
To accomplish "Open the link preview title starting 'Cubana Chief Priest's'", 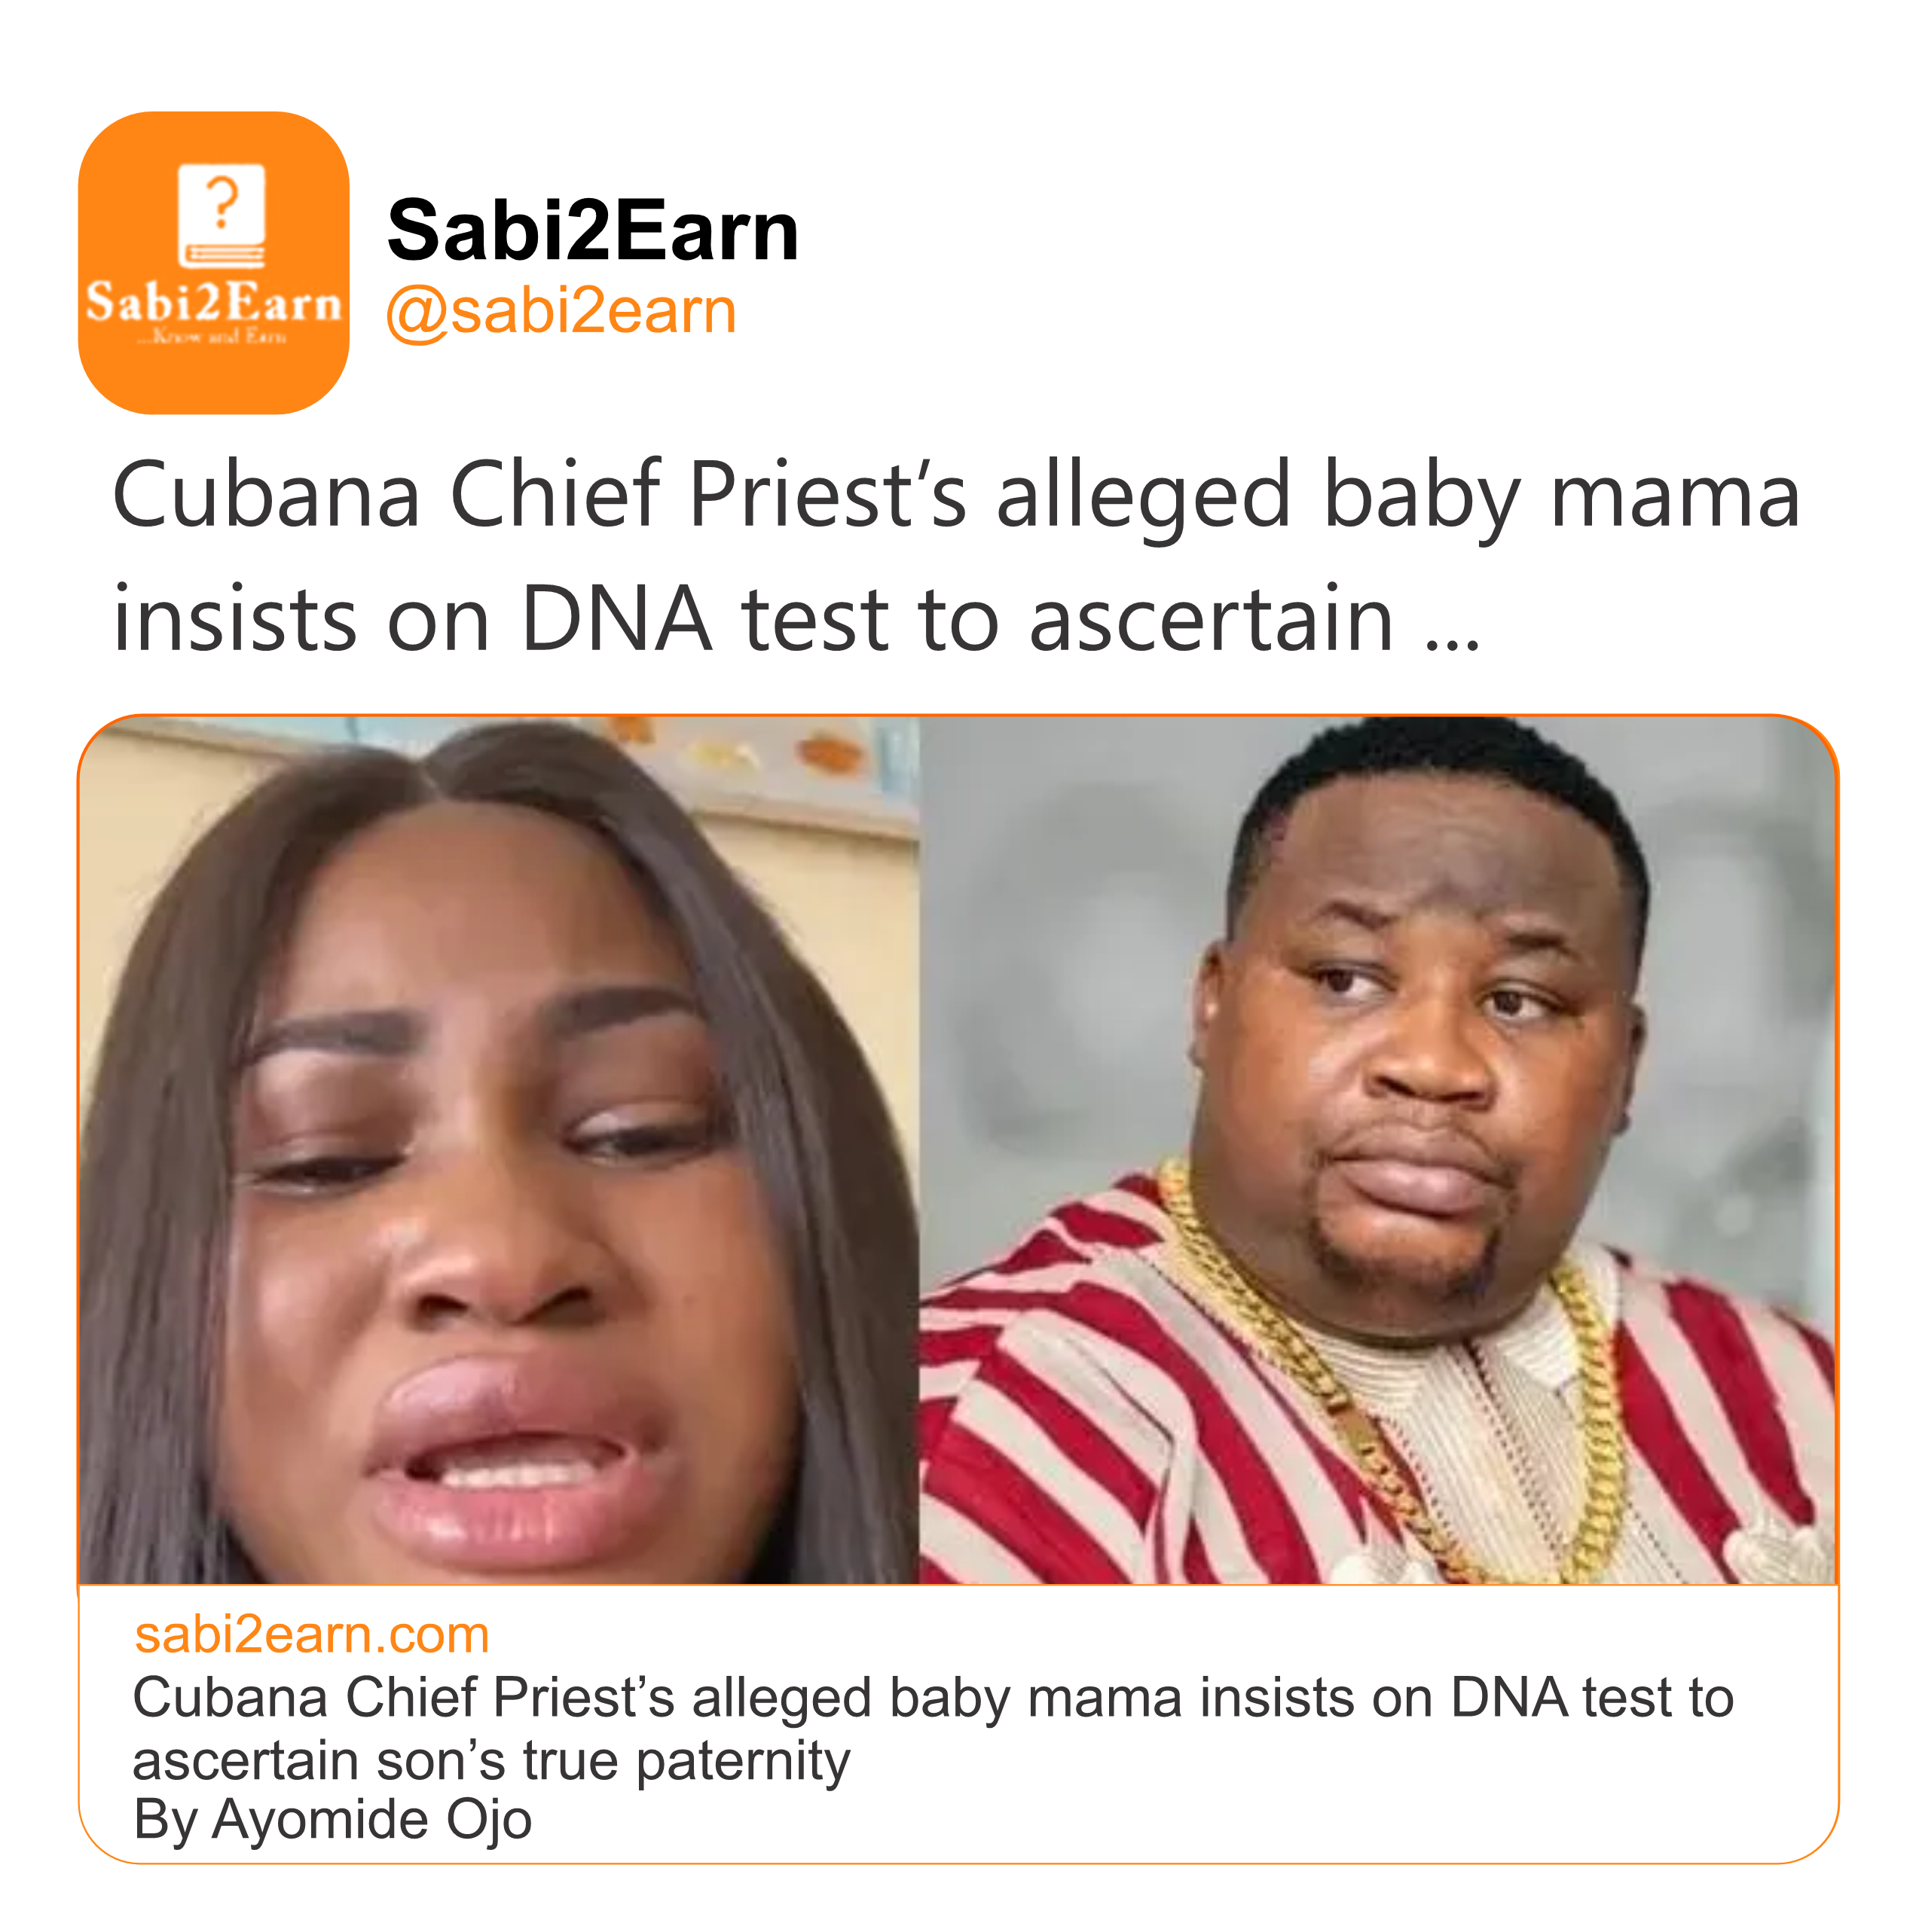I will coord(933,1698).
